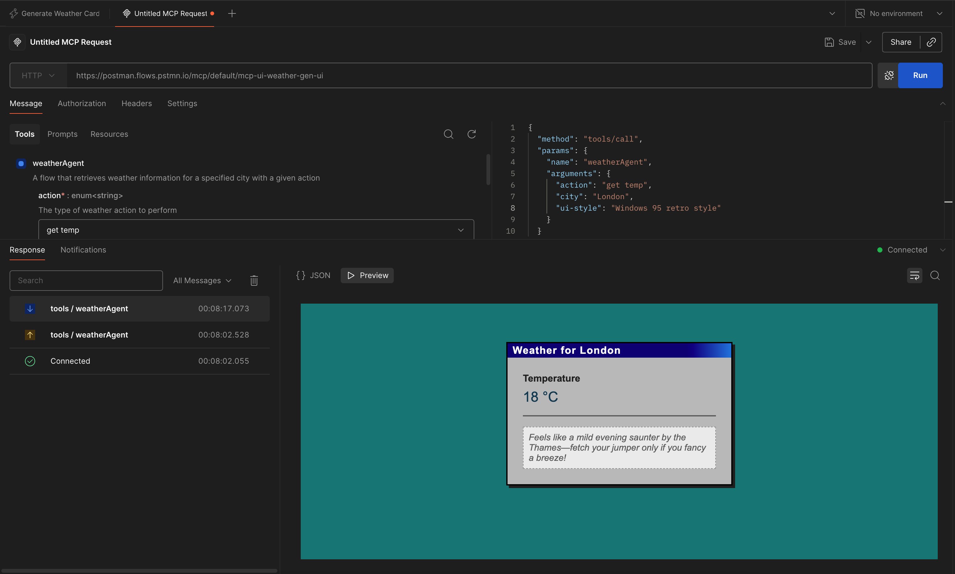Switch response view to Preview

pyautogui.click(x=367, y=275)
